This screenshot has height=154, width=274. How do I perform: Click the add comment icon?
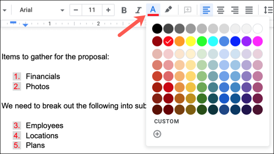188,10
